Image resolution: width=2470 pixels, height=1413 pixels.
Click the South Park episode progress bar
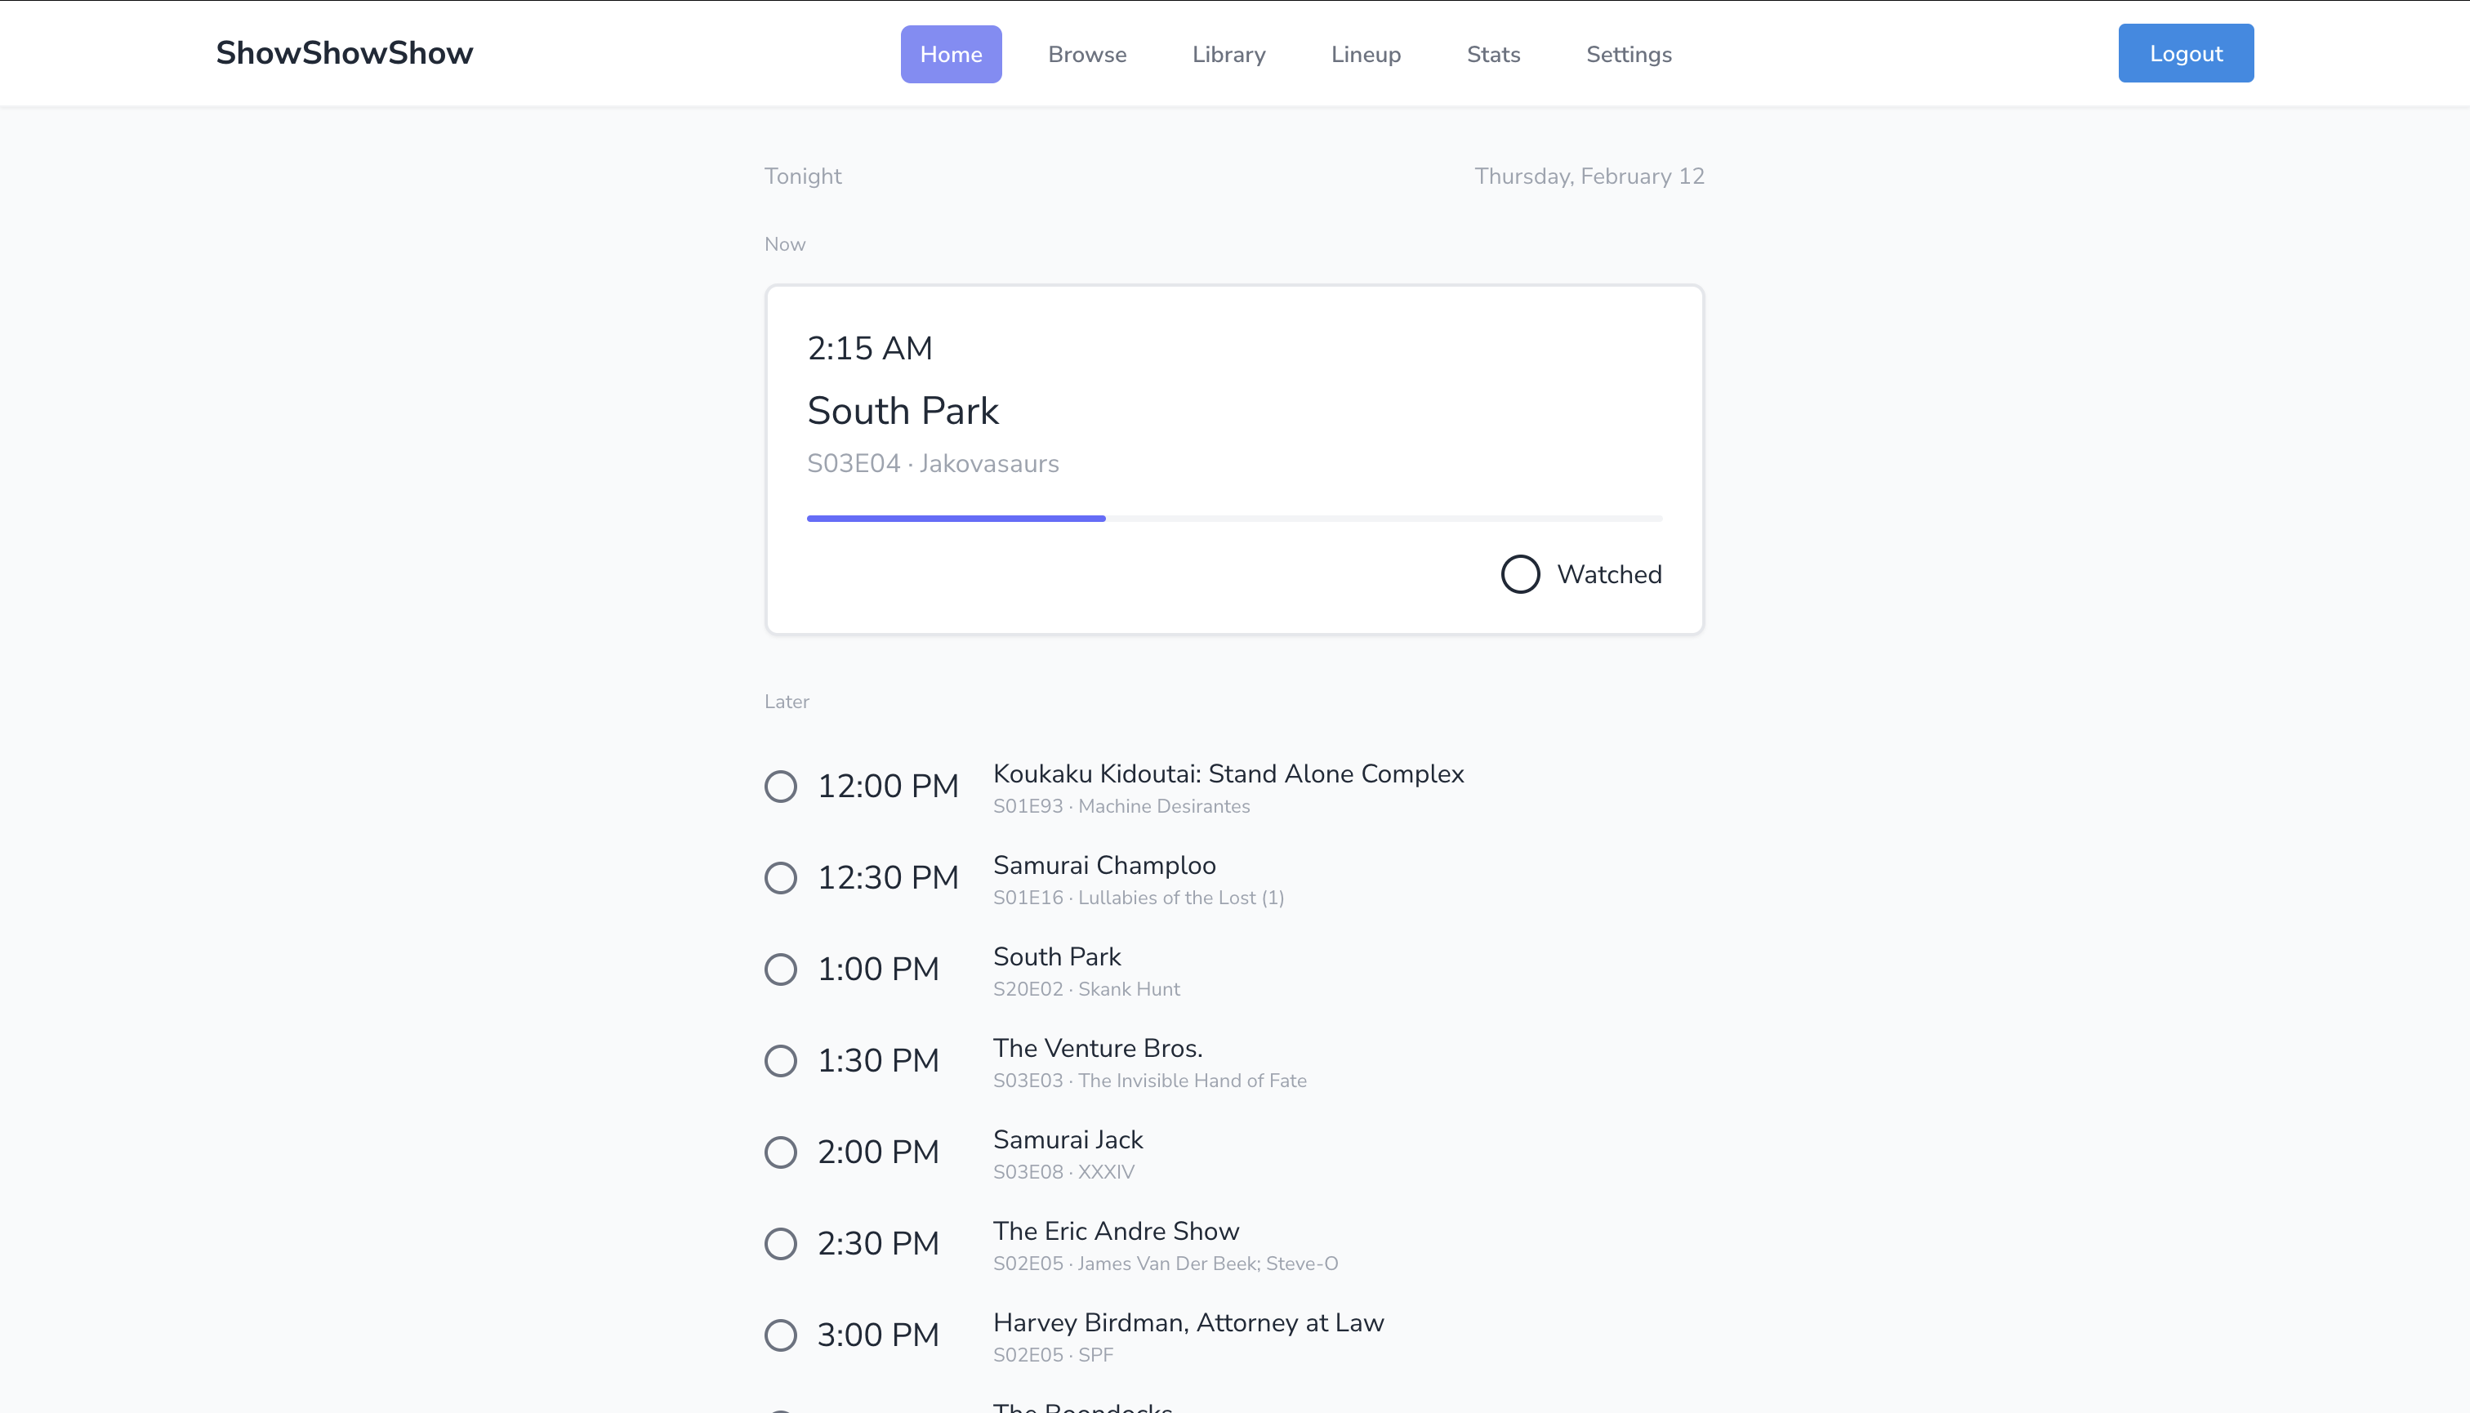point(1233,518)
